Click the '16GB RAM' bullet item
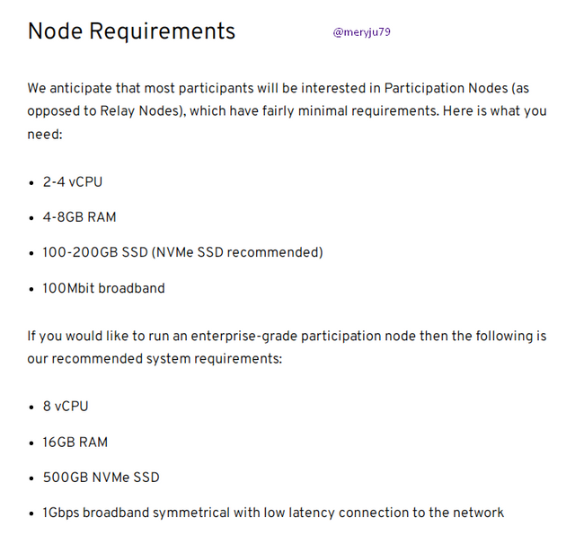Image resolution: width=575 pixels, height=535 pixels. [75, 442]
